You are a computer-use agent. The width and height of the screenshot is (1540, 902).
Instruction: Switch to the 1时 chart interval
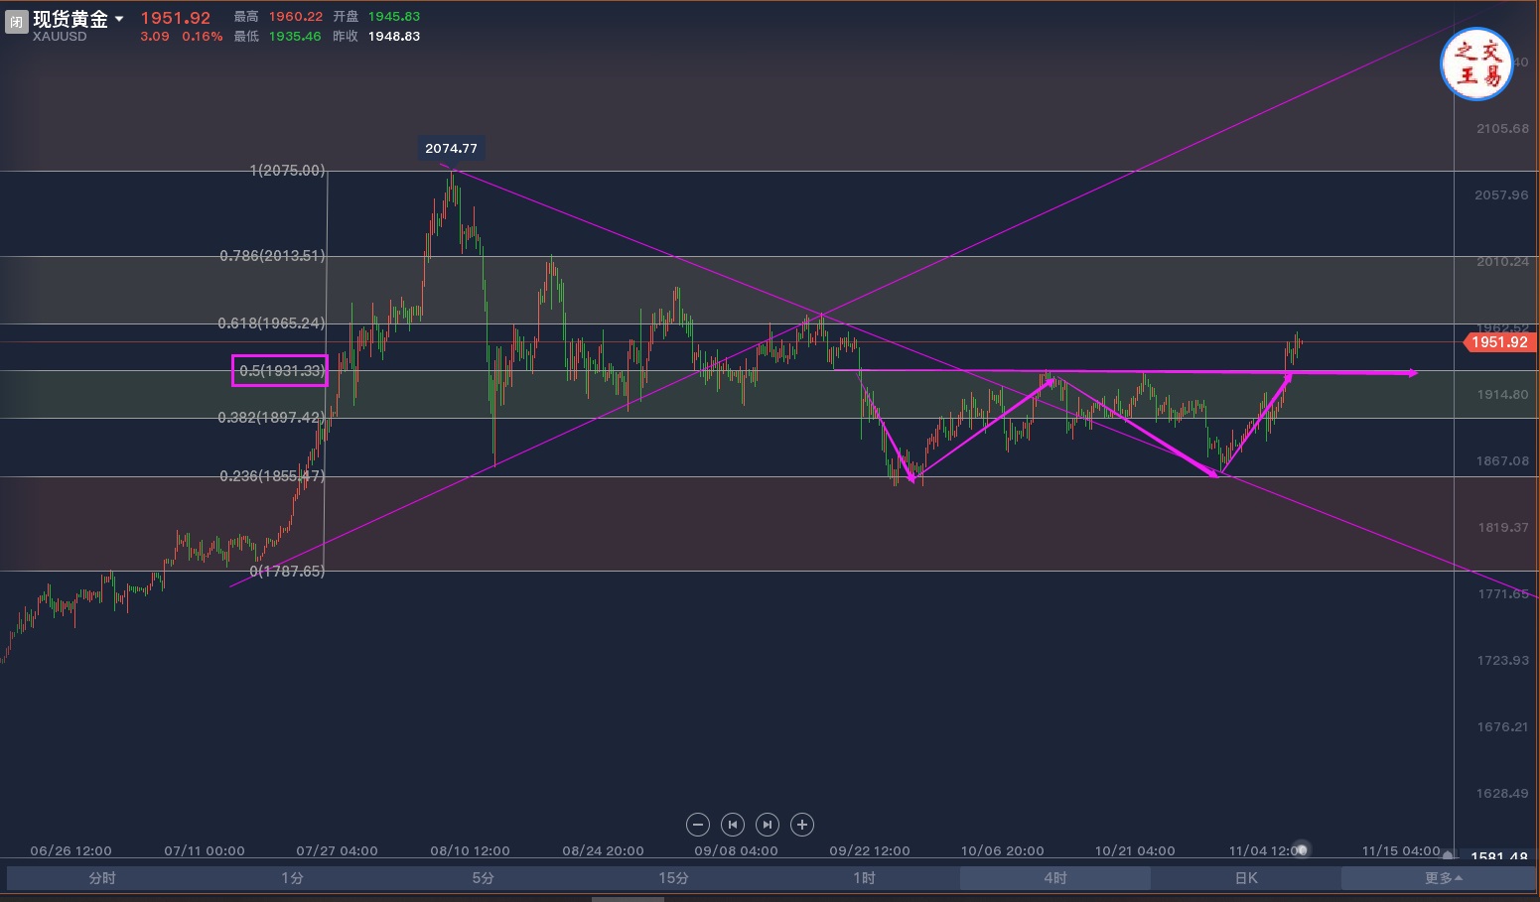(864, 878)
